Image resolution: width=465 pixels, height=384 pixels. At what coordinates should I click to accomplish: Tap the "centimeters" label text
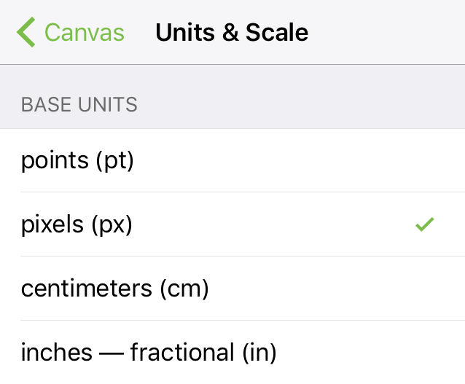(87, 289)
